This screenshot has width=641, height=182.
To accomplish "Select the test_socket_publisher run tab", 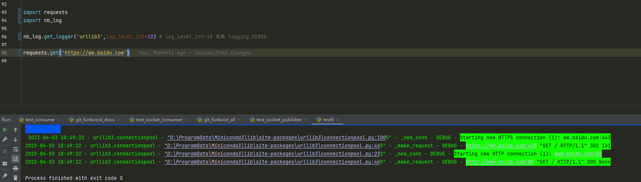I will (x=279, y=120).
